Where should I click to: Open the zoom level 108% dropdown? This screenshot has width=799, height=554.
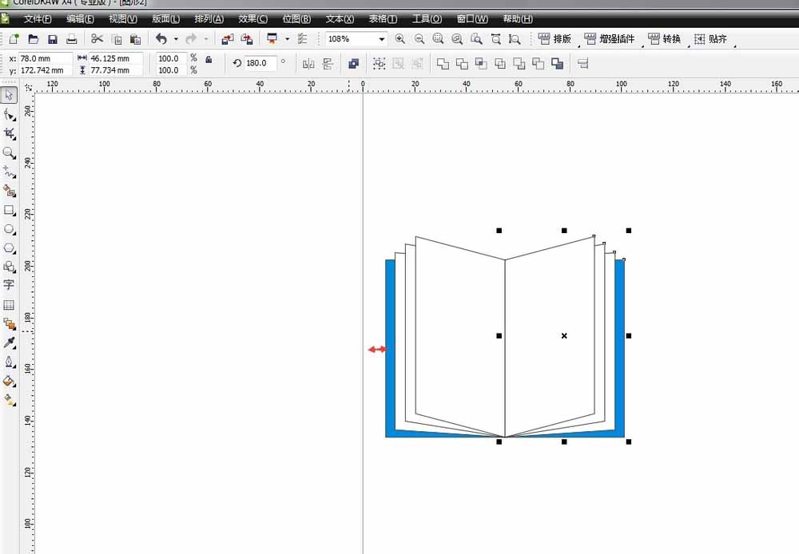381,39
